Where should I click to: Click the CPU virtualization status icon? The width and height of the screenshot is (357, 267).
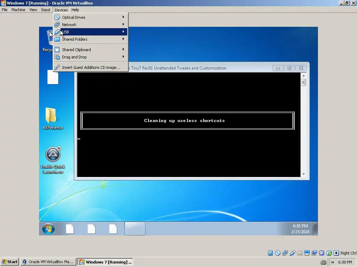[x=321, y=253]
